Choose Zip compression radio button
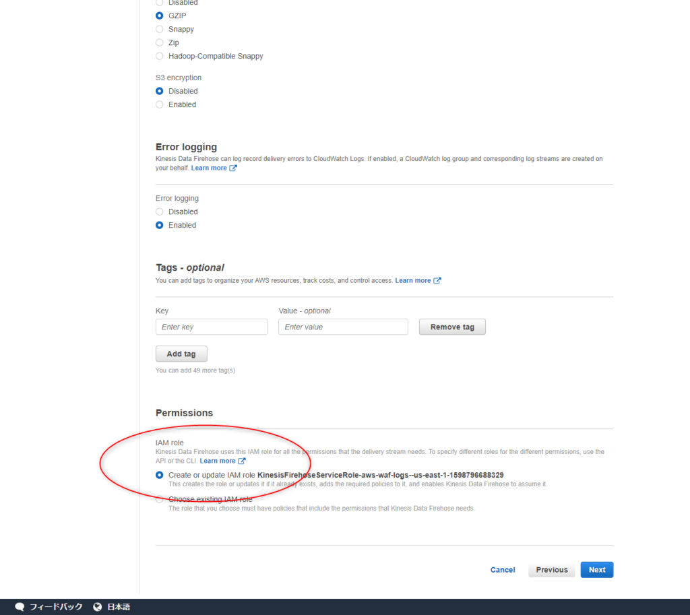 [160, 42]
